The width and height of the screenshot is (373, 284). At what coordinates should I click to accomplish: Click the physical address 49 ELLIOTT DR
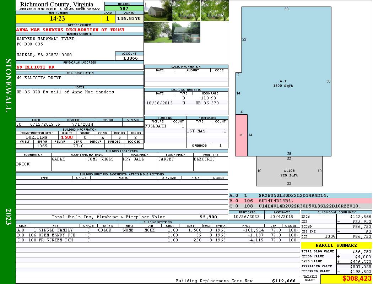[36, 67]
